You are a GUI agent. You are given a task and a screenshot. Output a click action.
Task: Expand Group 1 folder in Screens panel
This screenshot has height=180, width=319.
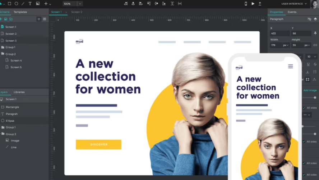tap(3, 47)
